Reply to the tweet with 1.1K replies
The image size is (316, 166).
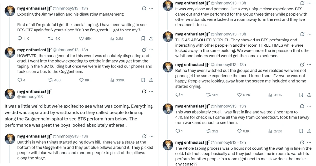coord(20,38)
